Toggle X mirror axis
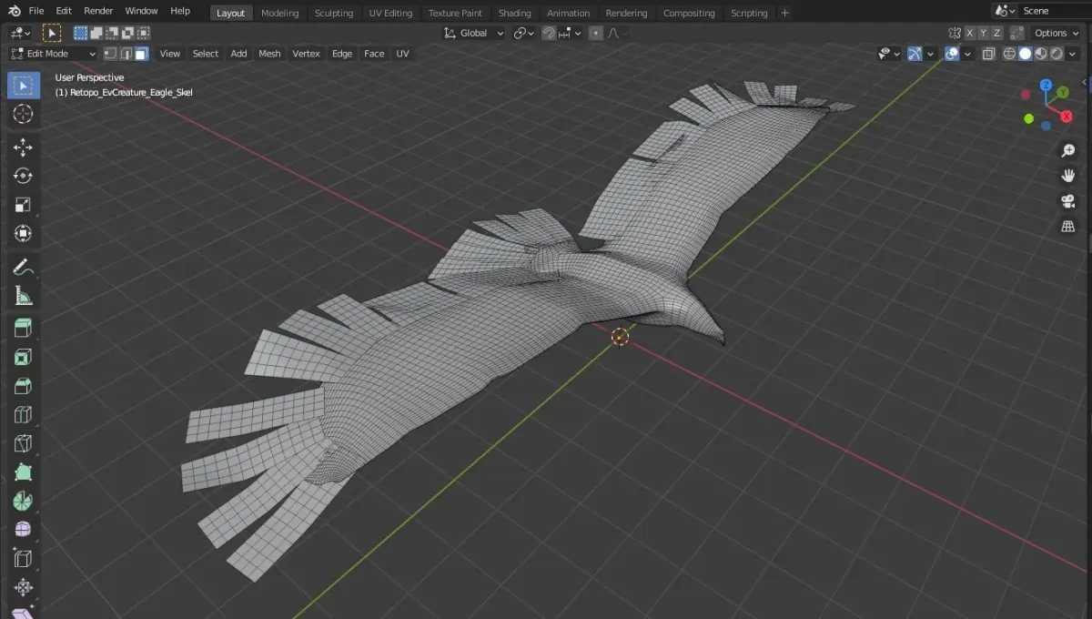The image size is (1092, 619). (x=970, y=33)
